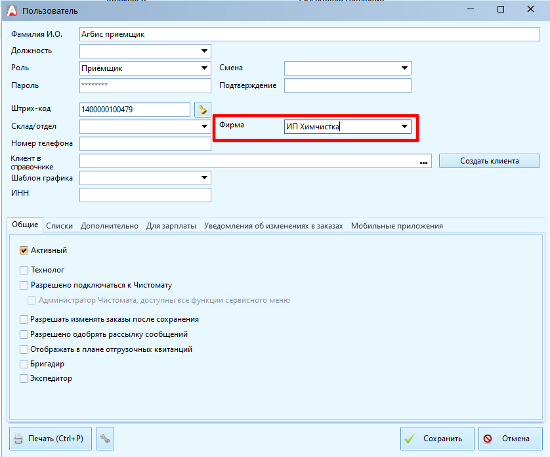This screenshot has height=457, width=550.
Task: Click the Штрих-код input field
Action: coord(135,110)
